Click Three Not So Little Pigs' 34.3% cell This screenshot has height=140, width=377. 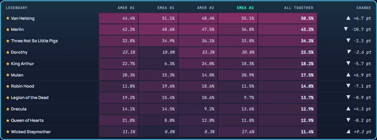(287, 41)
